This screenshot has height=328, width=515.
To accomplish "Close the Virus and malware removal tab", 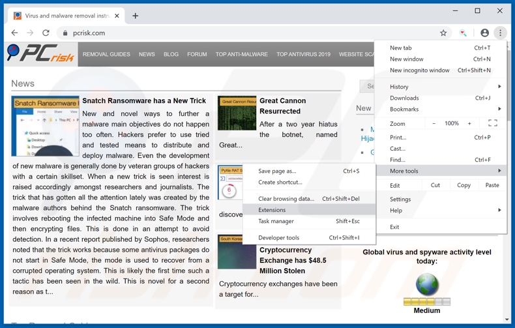I will click(117, 16).
